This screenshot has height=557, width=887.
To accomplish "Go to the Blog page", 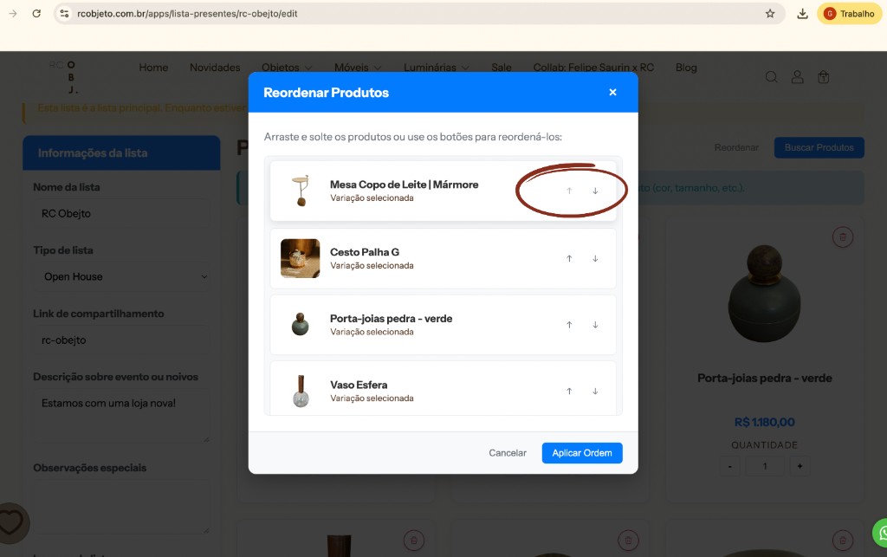I will pyautogui.click(x=686, y=68).
